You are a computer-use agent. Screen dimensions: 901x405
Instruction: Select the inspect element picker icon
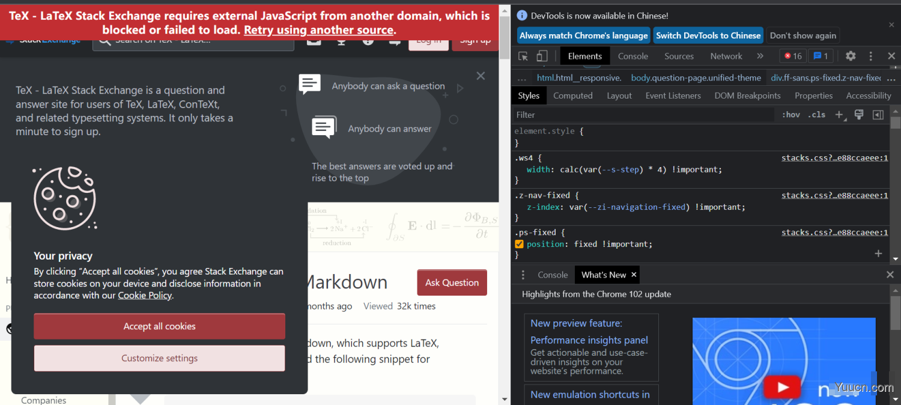pyautogui.click(x=523, y=56)
